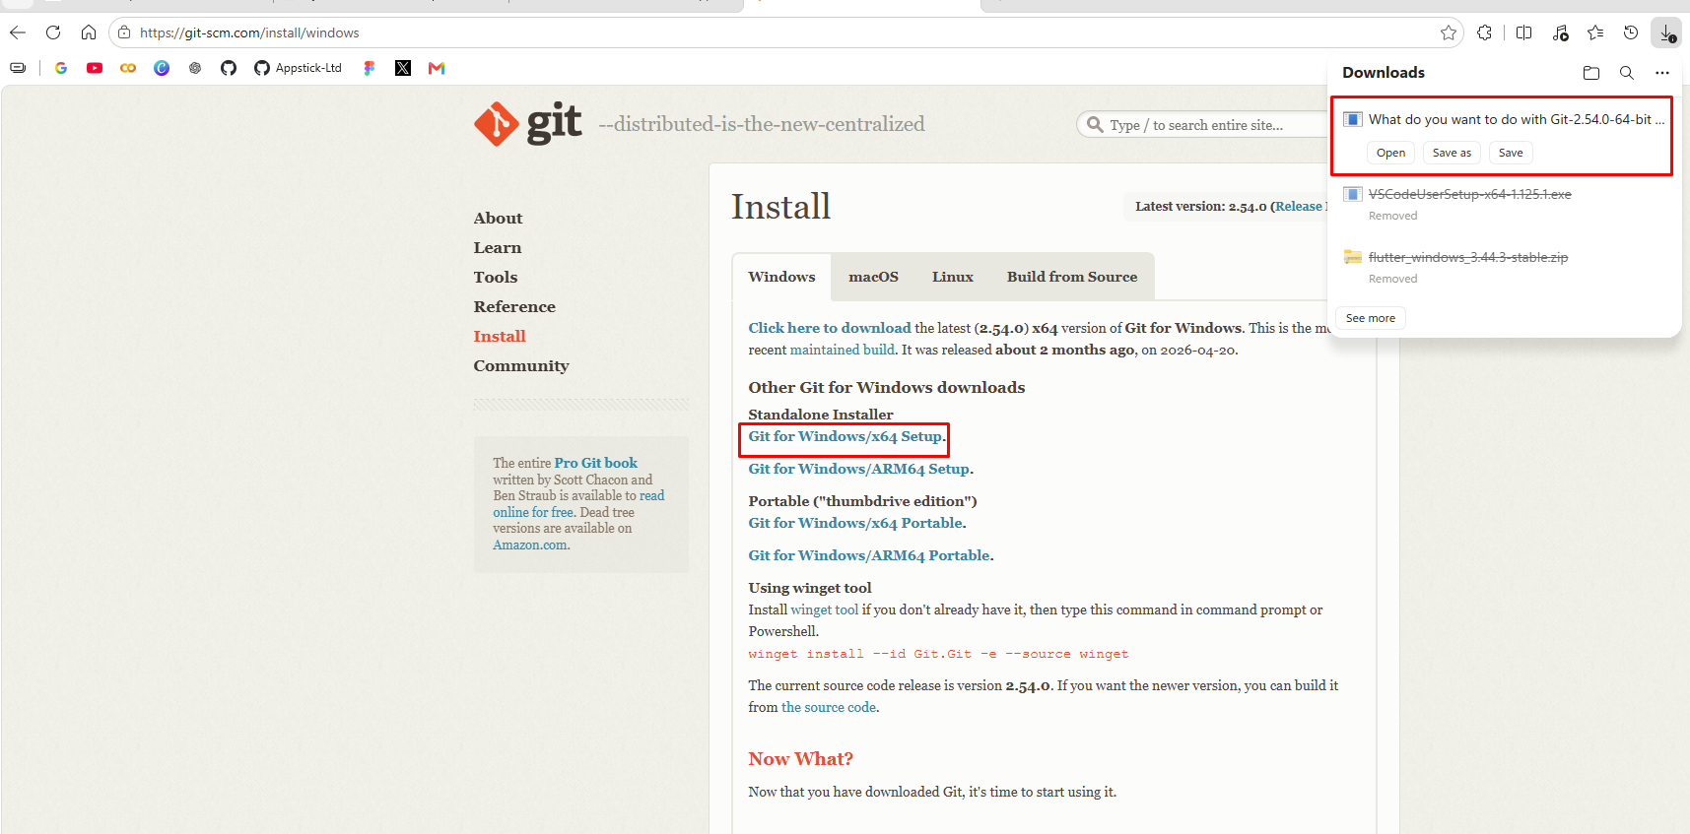Screen dimensions: 1690x834
Task: Click the tab-group icon on bookmarks bar
Action: click(18, 68)
